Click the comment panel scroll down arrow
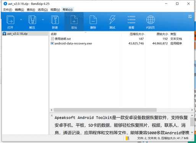The image size is (196, 143). click(x=192, y=133)
